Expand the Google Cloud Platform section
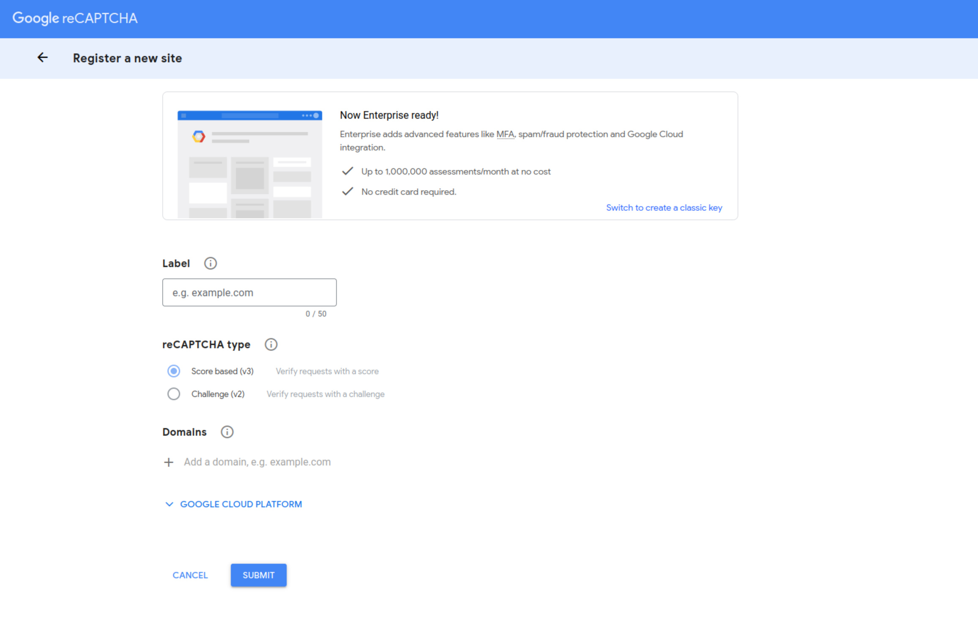 [x=233, y=504]
